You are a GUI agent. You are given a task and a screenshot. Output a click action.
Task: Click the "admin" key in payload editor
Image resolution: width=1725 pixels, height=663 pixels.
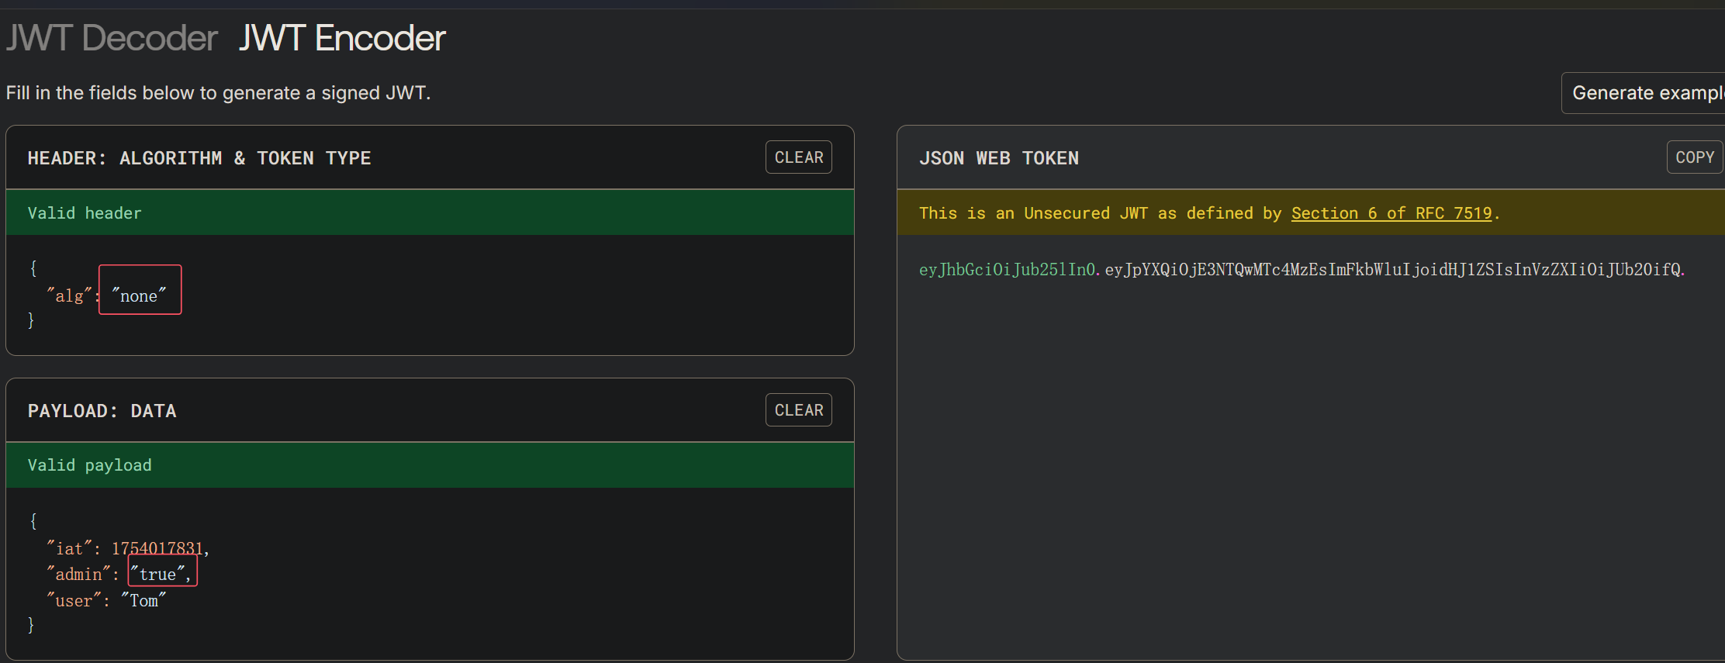[78, 574]
